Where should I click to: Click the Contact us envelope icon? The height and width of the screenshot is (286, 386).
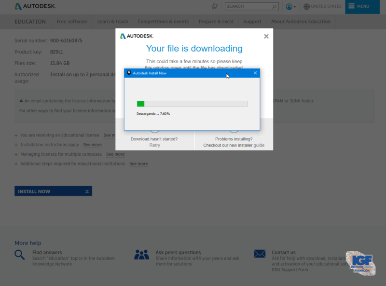tap(260, 254)
